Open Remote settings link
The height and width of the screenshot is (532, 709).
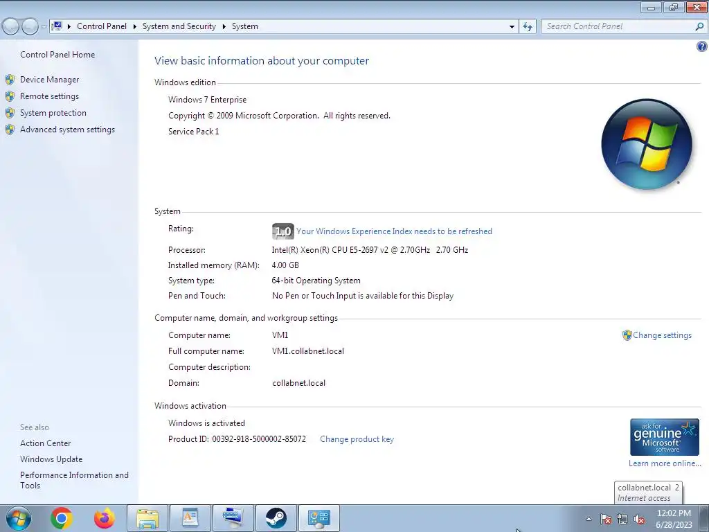click(x=49, y=96)
